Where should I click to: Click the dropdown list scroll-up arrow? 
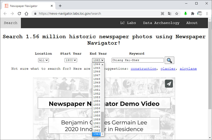(x=103, y=65)
